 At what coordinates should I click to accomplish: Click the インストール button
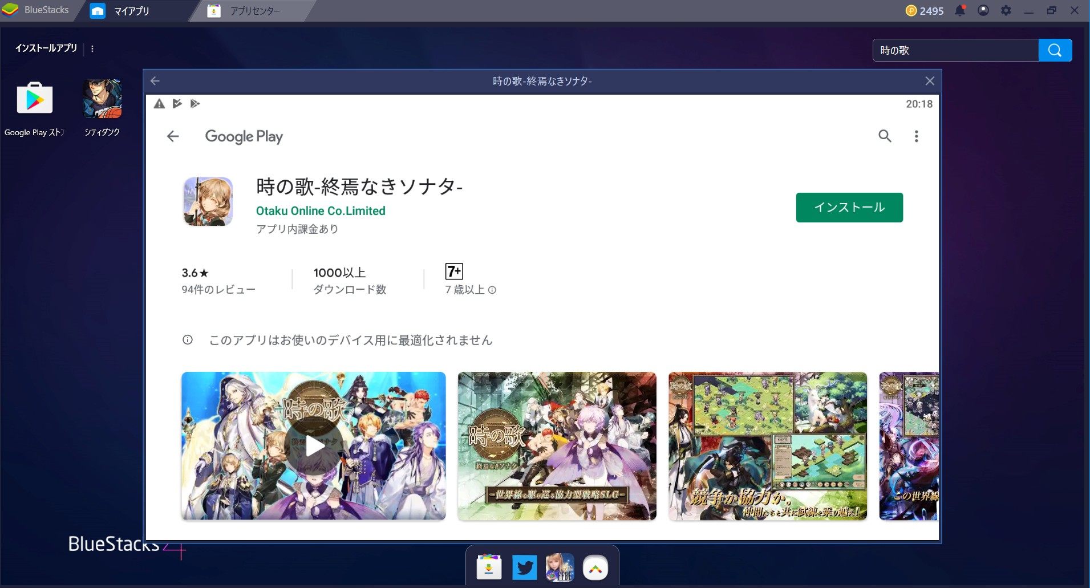tap(849, 208)
